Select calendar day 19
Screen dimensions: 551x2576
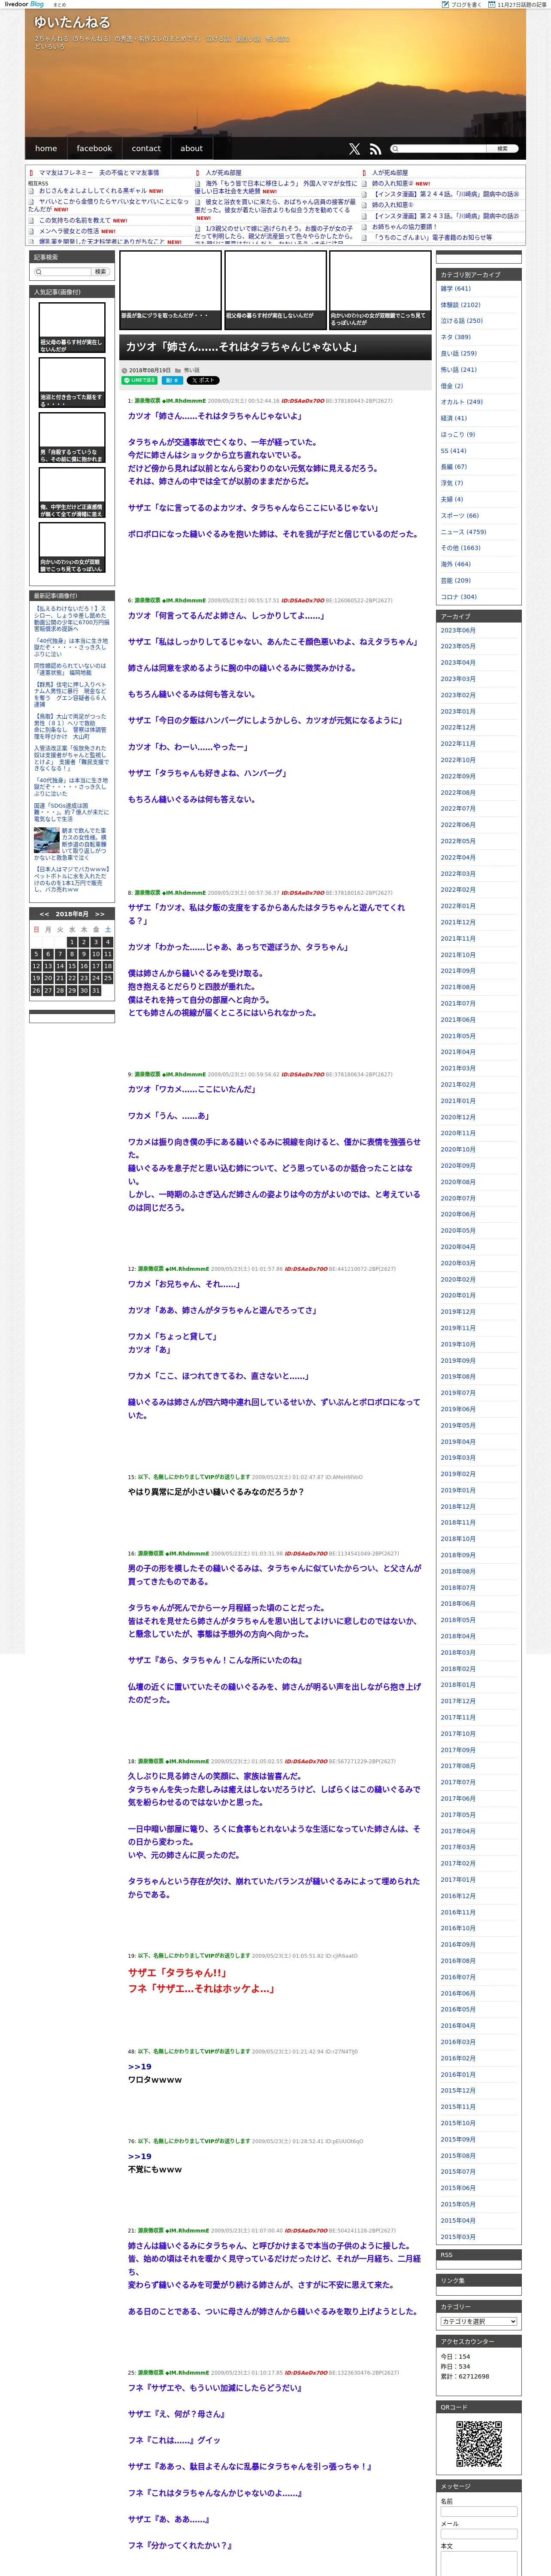(36, 978)
